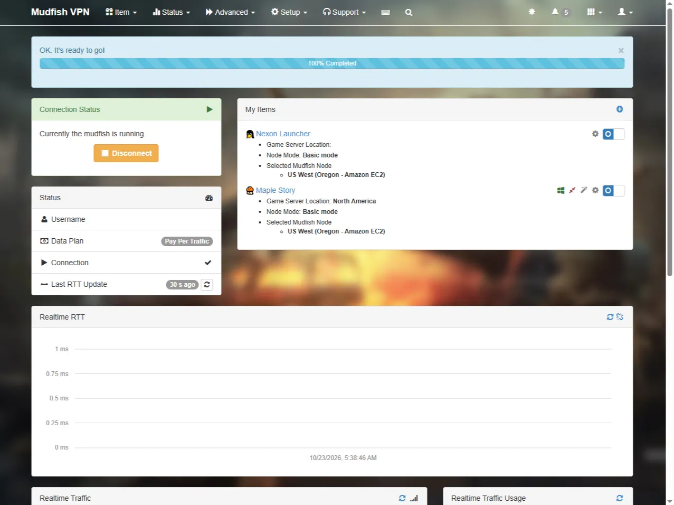Refresh the Last RTT Update
The height and width of the screenshot is (505, 674).
click(207, 284)
